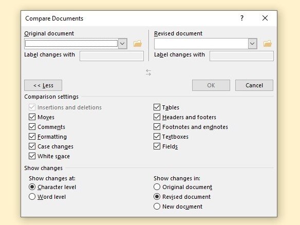
Task: Uncheck the Textboxes checkbox
Action: coord(157,137)
